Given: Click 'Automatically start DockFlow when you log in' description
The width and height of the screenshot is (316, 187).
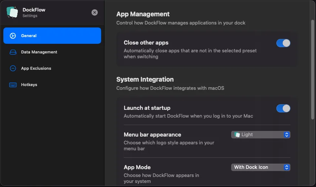Looking at the screenshot, I should [188, 116].
